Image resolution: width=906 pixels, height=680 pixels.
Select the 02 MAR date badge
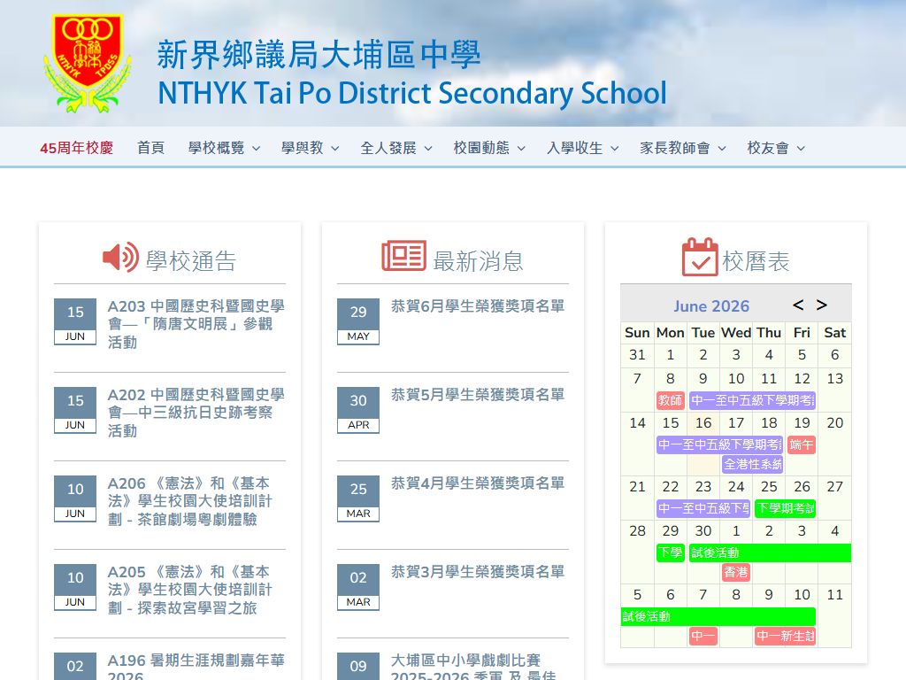[x=358, y=587]
